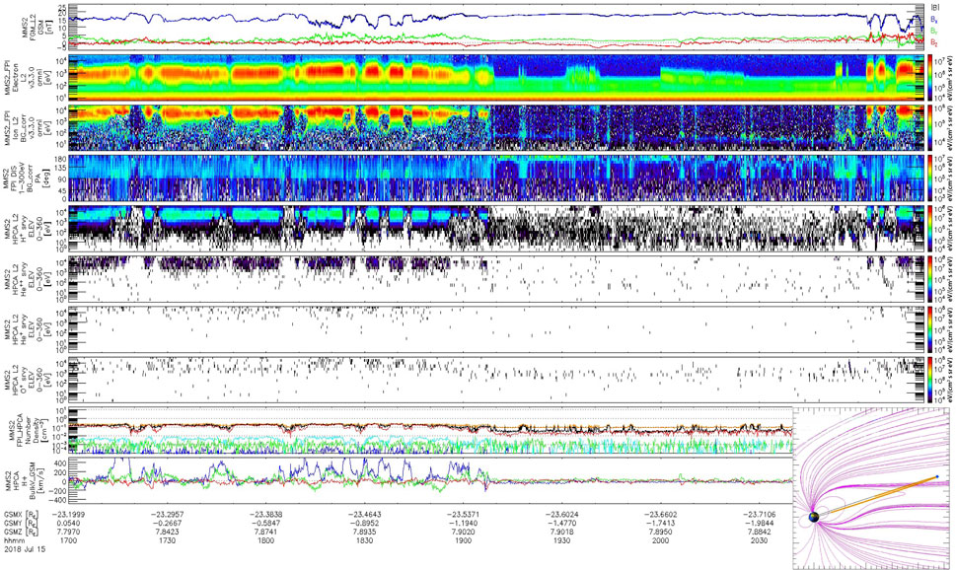956x570 pixels.
Task: Click the blue Bx legend label
Action: 932,19
